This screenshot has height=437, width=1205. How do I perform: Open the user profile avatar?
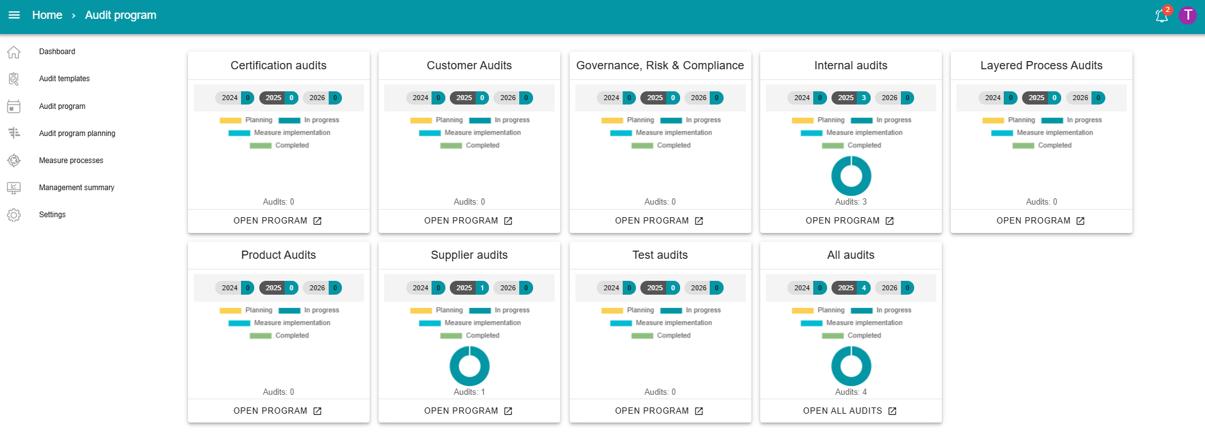[x=1187, y=15]
